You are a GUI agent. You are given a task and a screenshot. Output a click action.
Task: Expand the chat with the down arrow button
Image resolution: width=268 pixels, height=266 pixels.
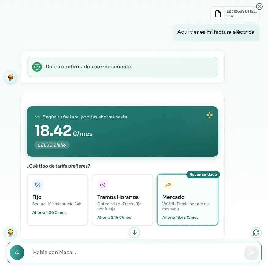coord(134,233)
